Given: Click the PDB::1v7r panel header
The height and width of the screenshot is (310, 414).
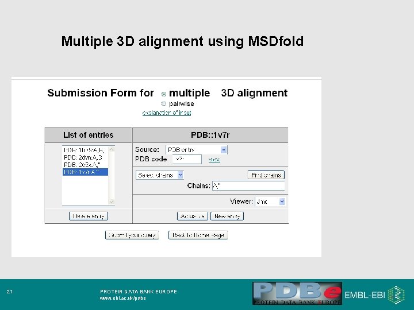Looking at the screenshot, I should point(210,135).
